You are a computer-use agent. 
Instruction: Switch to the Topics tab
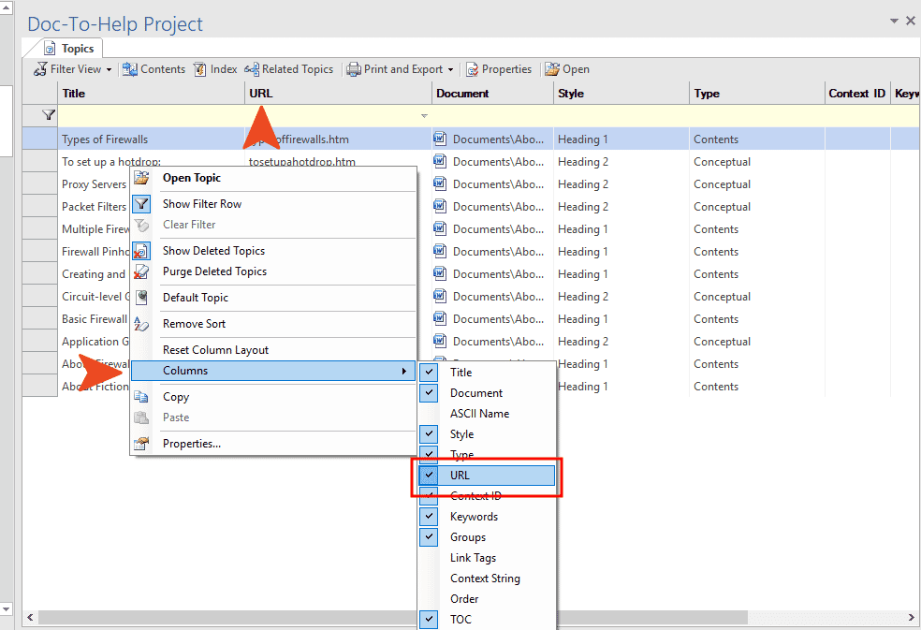[69, 49]
